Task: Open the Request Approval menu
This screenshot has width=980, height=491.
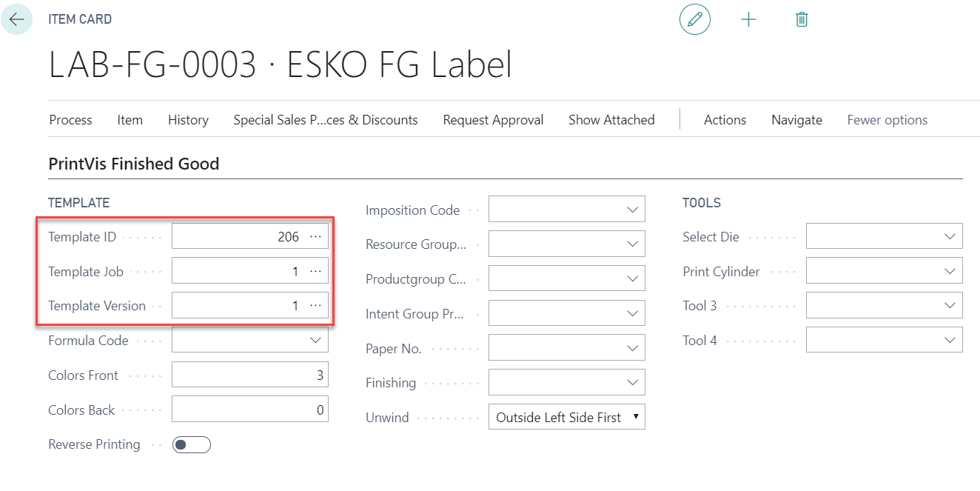Action: tap(493, 120)
